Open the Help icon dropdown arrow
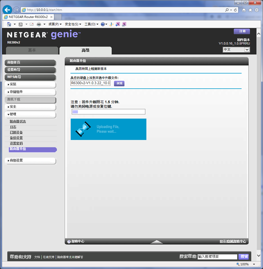The width and height of the screenshot is (263, 269). coord(106,24)
